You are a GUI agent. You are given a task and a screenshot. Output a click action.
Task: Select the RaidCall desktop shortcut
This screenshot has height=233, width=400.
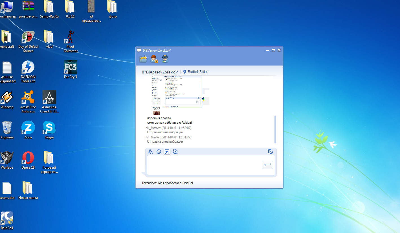coord(7,221)
